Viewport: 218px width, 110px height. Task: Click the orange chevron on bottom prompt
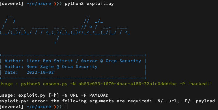[x=55, y=107]
